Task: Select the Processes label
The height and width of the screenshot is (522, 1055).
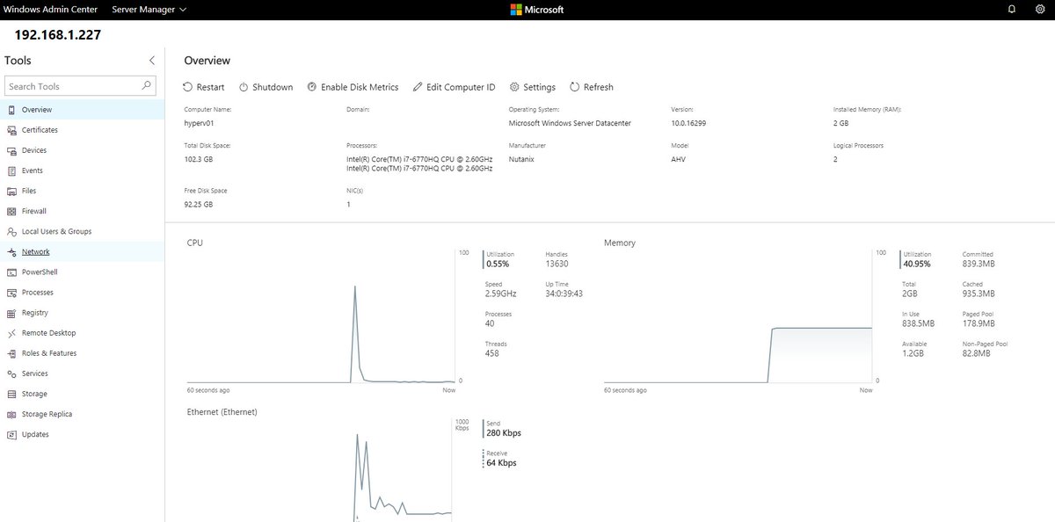Action: click(38, 293)
